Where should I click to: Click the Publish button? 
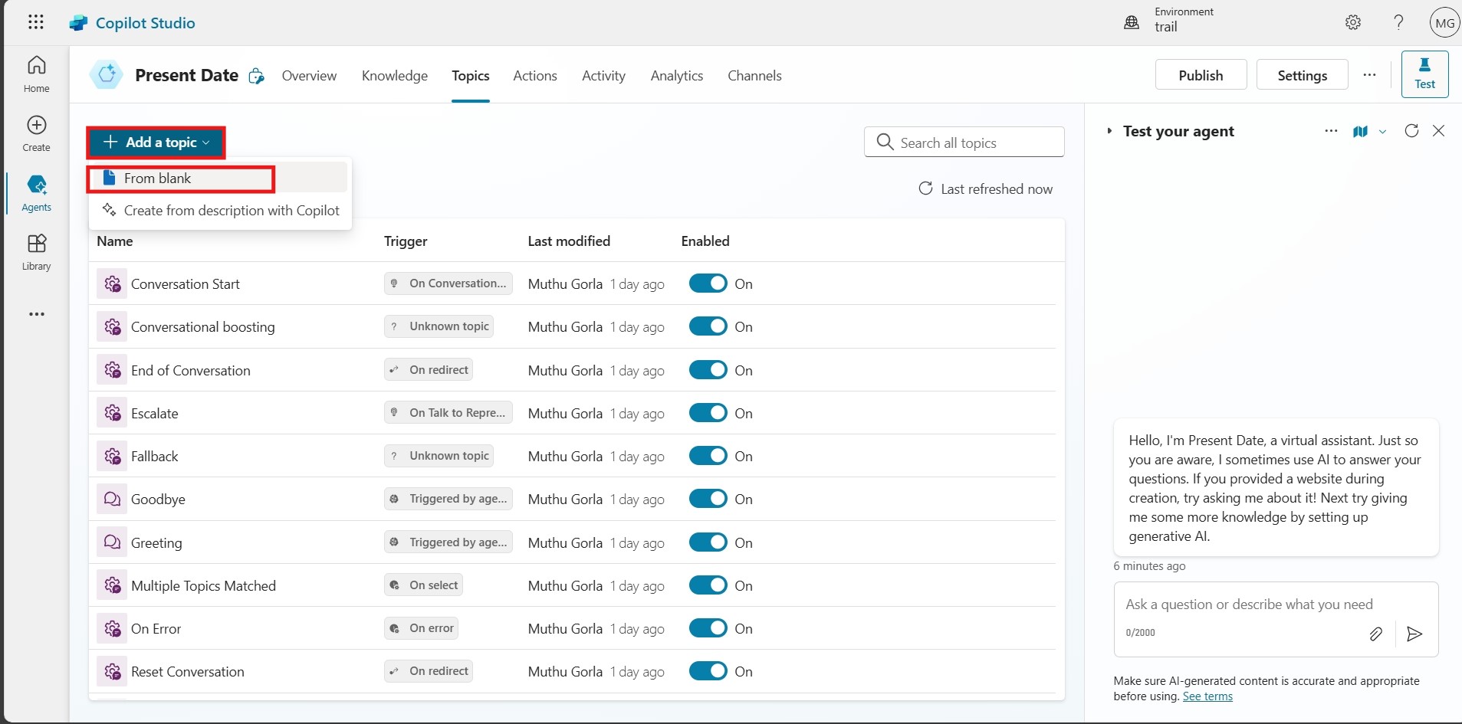tap(1201, 75)
